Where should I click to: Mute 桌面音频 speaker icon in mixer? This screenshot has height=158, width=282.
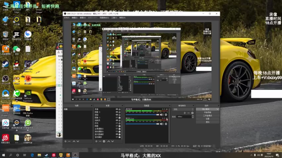[161, 115]
